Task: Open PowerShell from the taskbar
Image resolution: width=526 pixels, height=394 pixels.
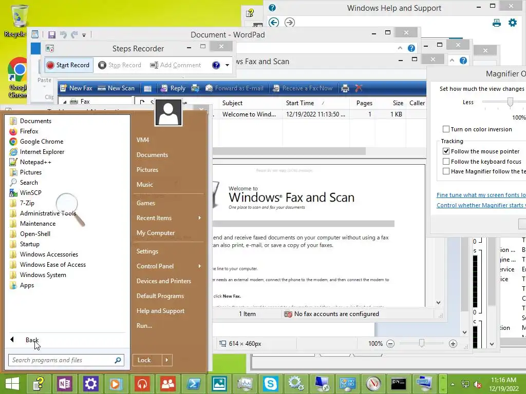Action: tap(193, 384)
